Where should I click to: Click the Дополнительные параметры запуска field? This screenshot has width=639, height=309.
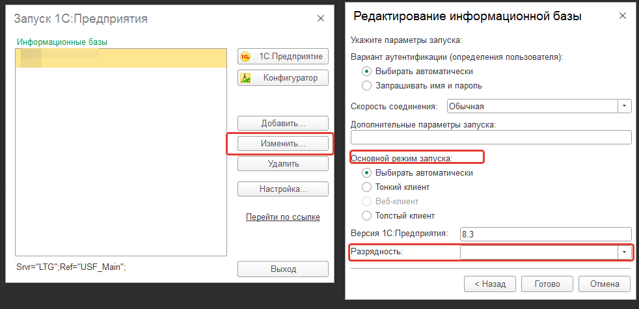[x=491, y=137]
